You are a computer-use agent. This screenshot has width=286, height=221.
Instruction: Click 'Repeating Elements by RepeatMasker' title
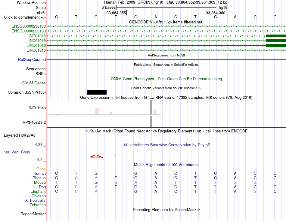click(166, 210)
